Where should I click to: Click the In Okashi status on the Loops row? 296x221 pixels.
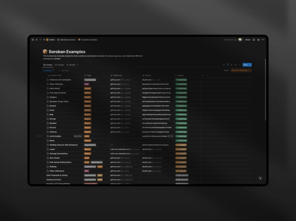click(x=181, y=149)
